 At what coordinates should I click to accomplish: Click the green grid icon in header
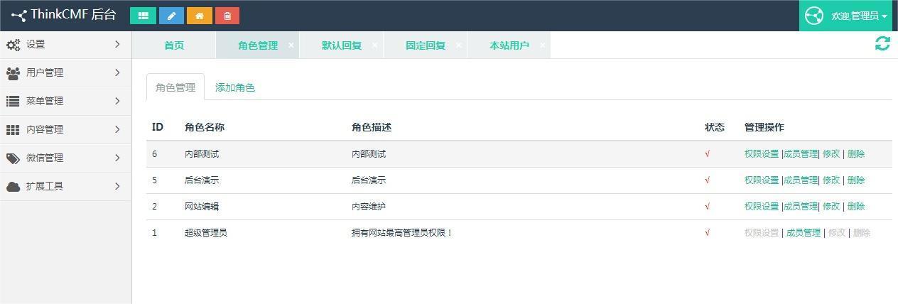[143, 16]
